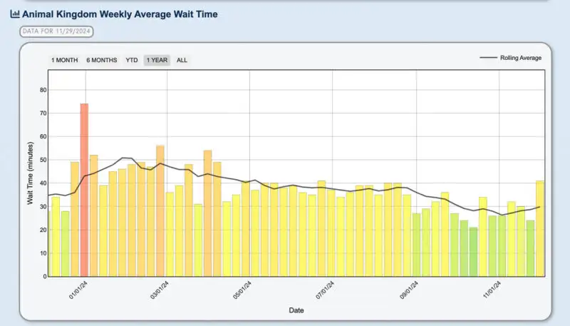Show ALL data range
Image resolution: width=570 pixels, height=326 pixels.
[x=182, y=60]
